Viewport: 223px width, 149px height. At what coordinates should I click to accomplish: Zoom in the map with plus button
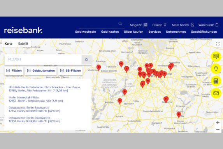coord(218,123)
